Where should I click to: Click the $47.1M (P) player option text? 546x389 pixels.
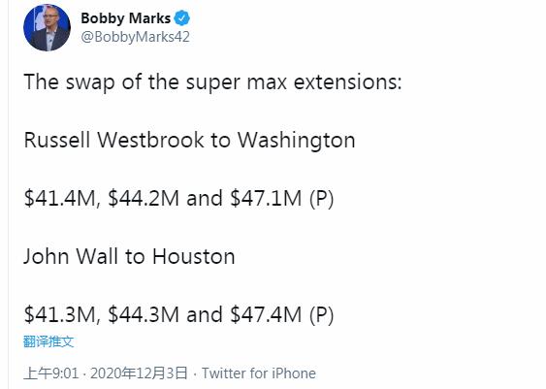[282, 199]
